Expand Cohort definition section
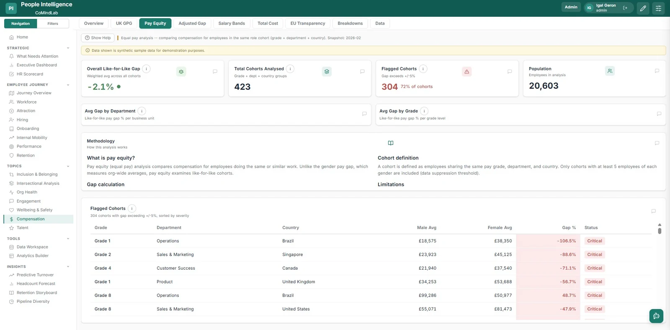 coord(398,158)
